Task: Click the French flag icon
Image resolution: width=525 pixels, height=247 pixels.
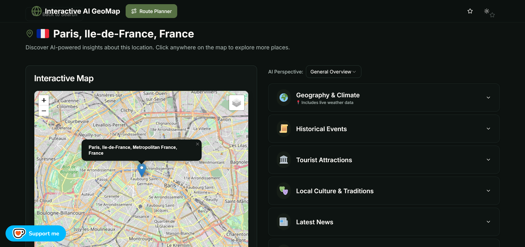Action: (43, 34)
